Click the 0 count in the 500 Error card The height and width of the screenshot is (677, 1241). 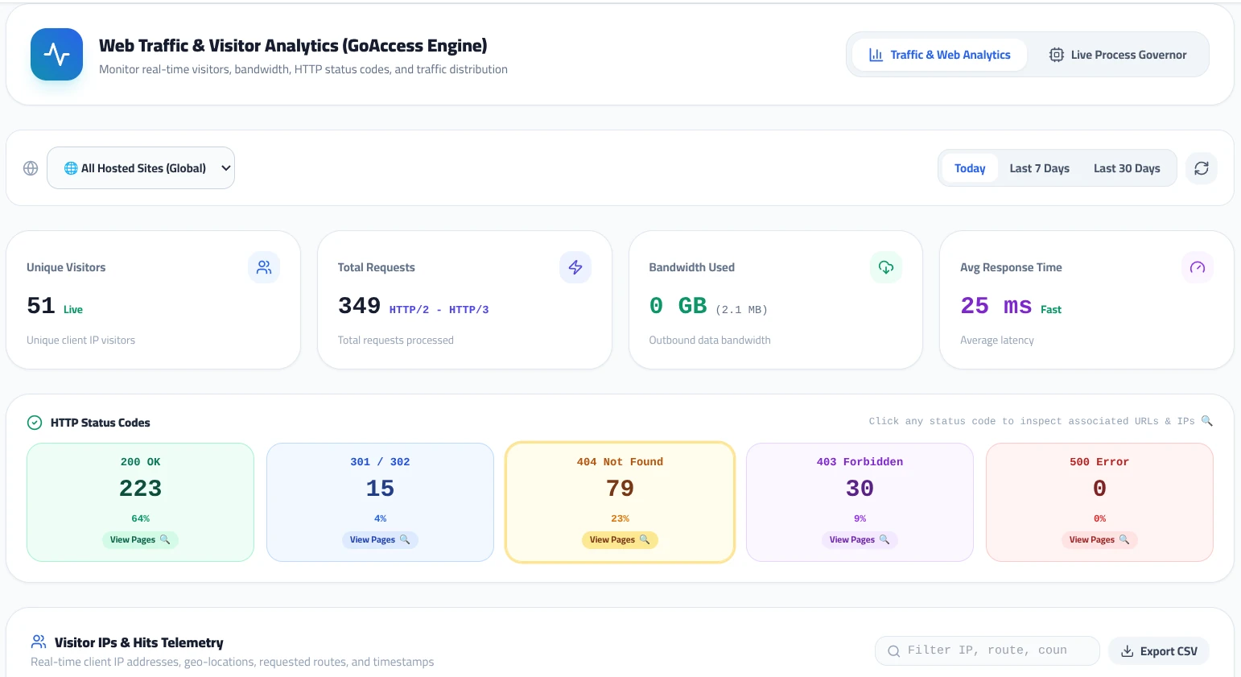(1099, 489)
